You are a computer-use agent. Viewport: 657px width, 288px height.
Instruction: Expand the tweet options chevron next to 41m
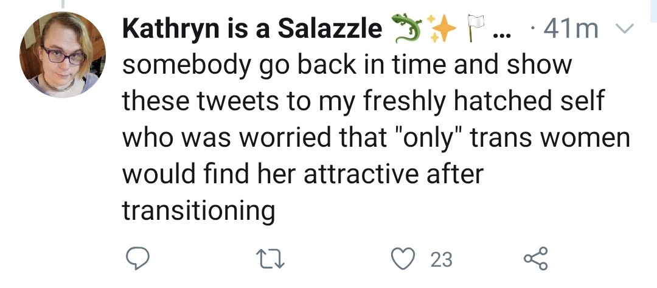pyautogui.click(x=624, y=29)
